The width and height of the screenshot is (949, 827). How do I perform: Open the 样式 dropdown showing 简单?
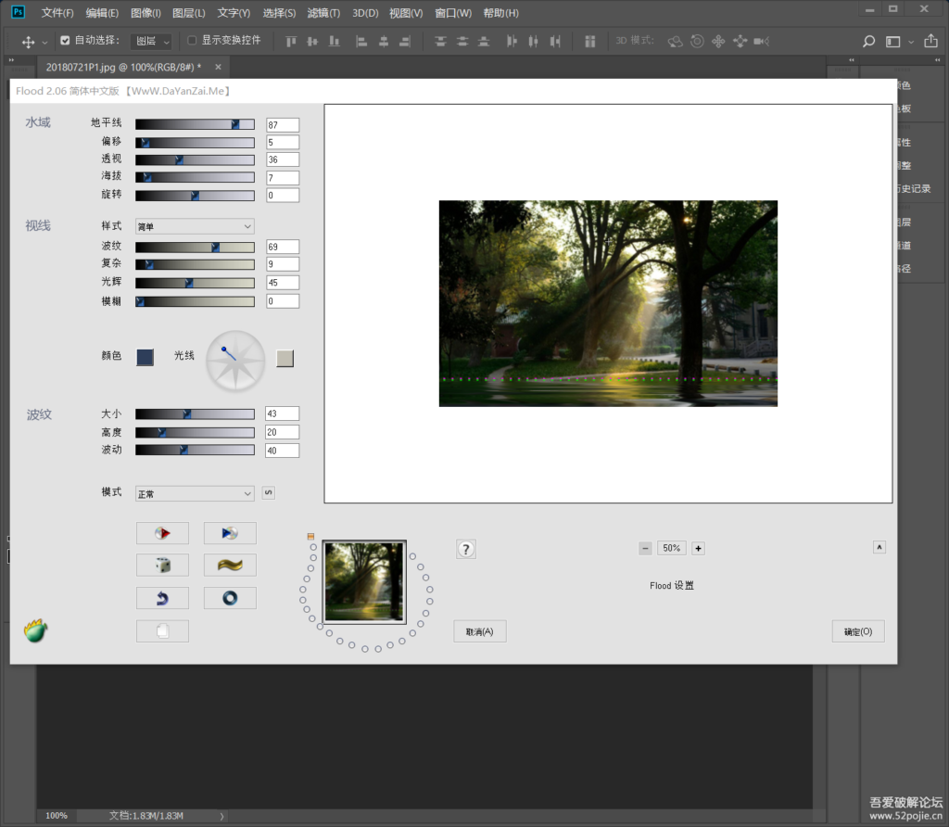pos(195,226)
